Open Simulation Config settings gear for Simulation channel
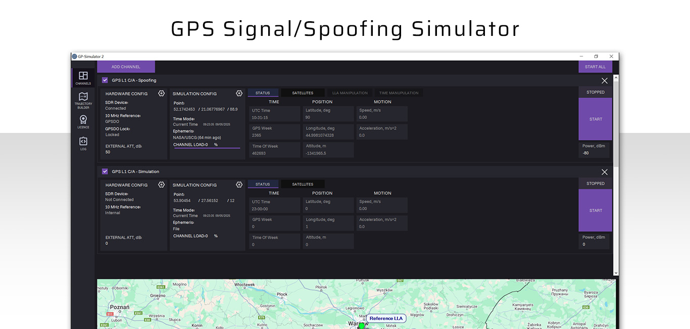 tap(239, 184)
